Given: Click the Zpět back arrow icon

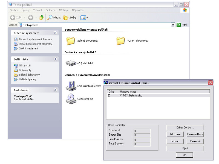Looking at the screenshot, I should click(13, 17).
